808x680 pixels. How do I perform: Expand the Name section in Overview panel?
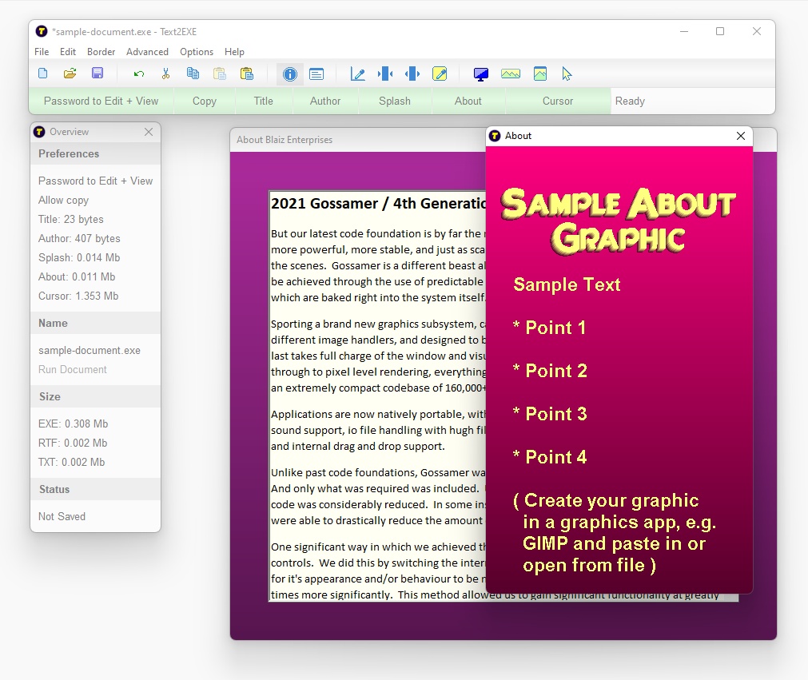53,323
